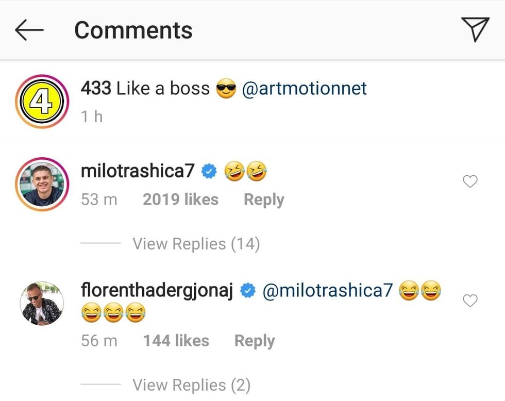This screenshot has height=401, width=505.
Task: View the 144 likes list
Action: pyautogui.click(x=176, y=341)
